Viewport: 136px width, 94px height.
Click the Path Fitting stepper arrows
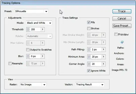(89, 50)
